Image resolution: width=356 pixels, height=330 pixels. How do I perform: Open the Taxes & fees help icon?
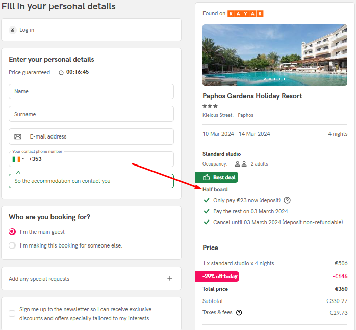(239, 313)
